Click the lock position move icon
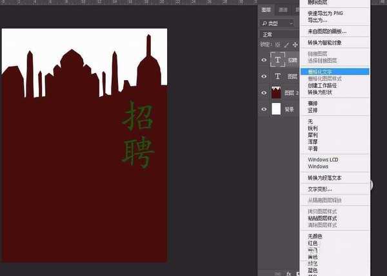Screen dimensions: 387x276 coord(295,45)
